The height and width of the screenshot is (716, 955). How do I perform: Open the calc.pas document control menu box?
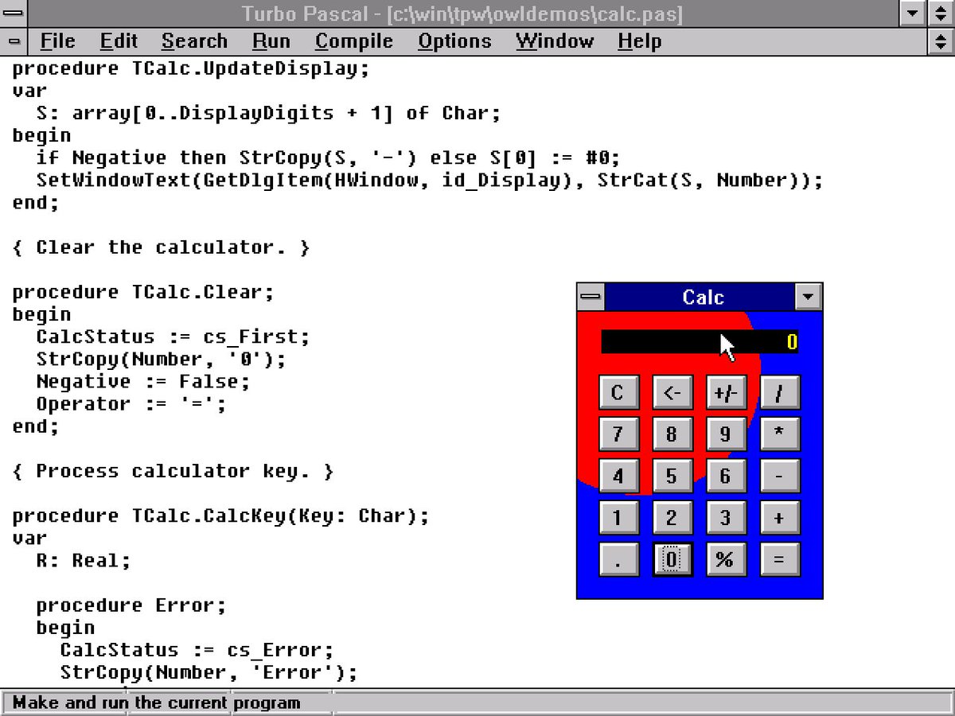tap(14, 41)
